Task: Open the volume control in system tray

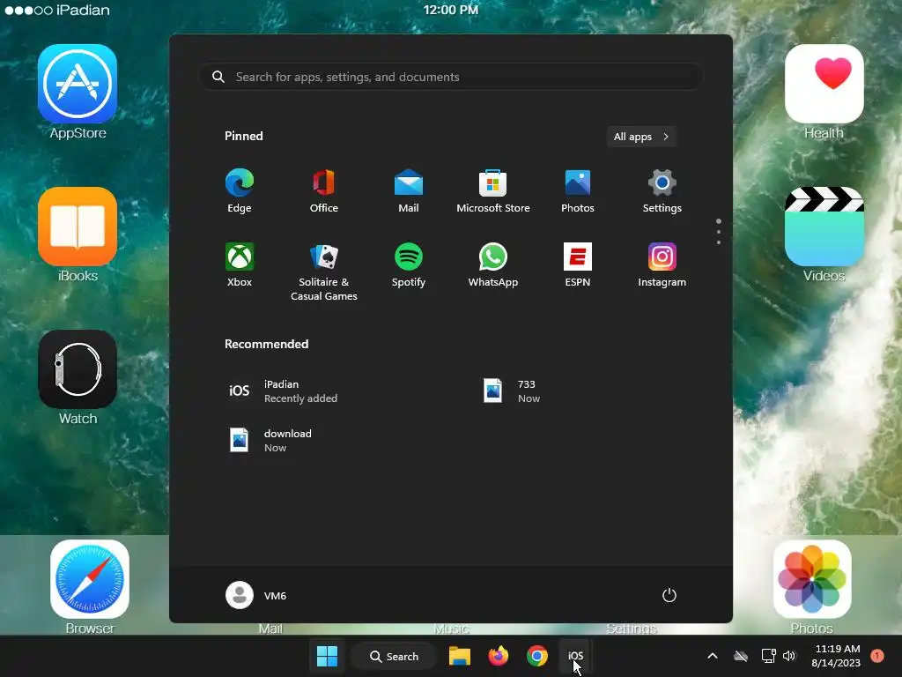Action: [789, 656]
